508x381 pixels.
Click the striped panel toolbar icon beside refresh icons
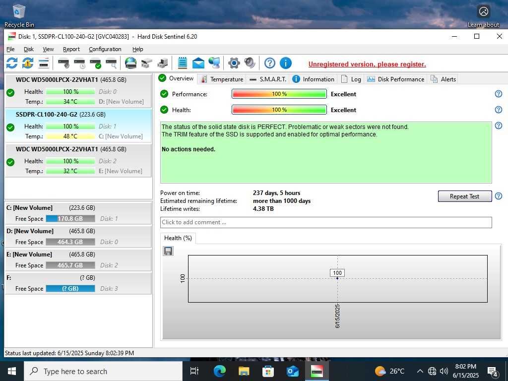point(44,63)
